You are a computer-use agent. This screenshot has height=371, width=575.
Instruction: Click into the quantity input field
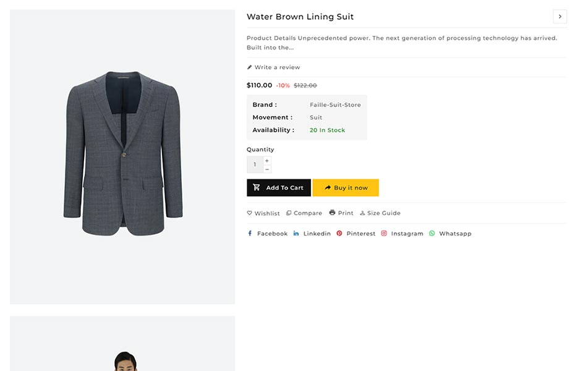coord(255,165)
